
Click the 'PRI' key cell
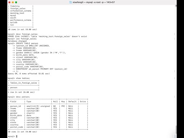click(x=63, y=106)
